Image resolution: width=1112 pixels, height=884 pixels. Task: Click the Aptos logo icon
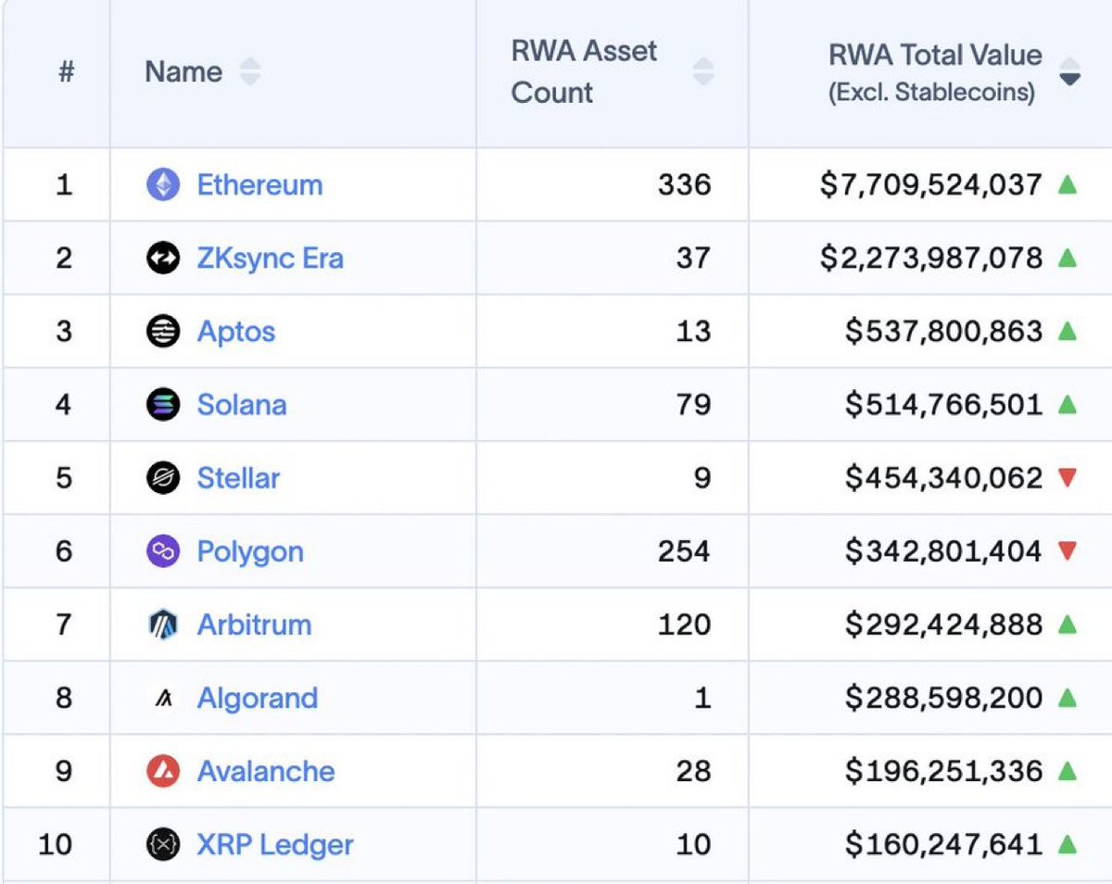[x=163, y=332]
